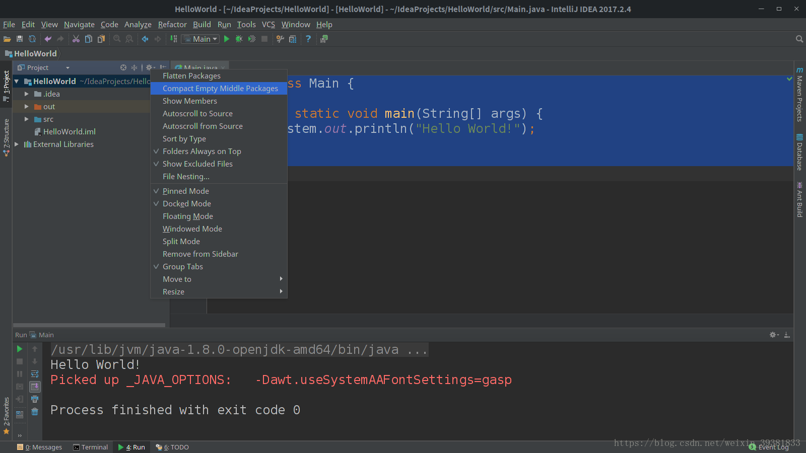This screenshot has height=453, width=806.
Task: Run Main with the green play toolbar icon
Action: 227,39
